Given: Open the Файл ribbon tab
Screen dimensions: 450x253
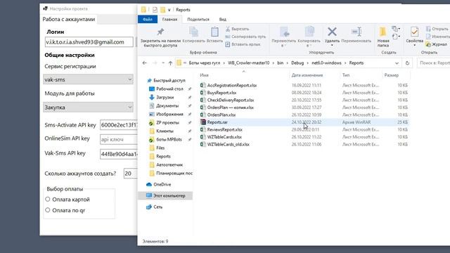Looking at the screenshot, I should click(148, 19).
